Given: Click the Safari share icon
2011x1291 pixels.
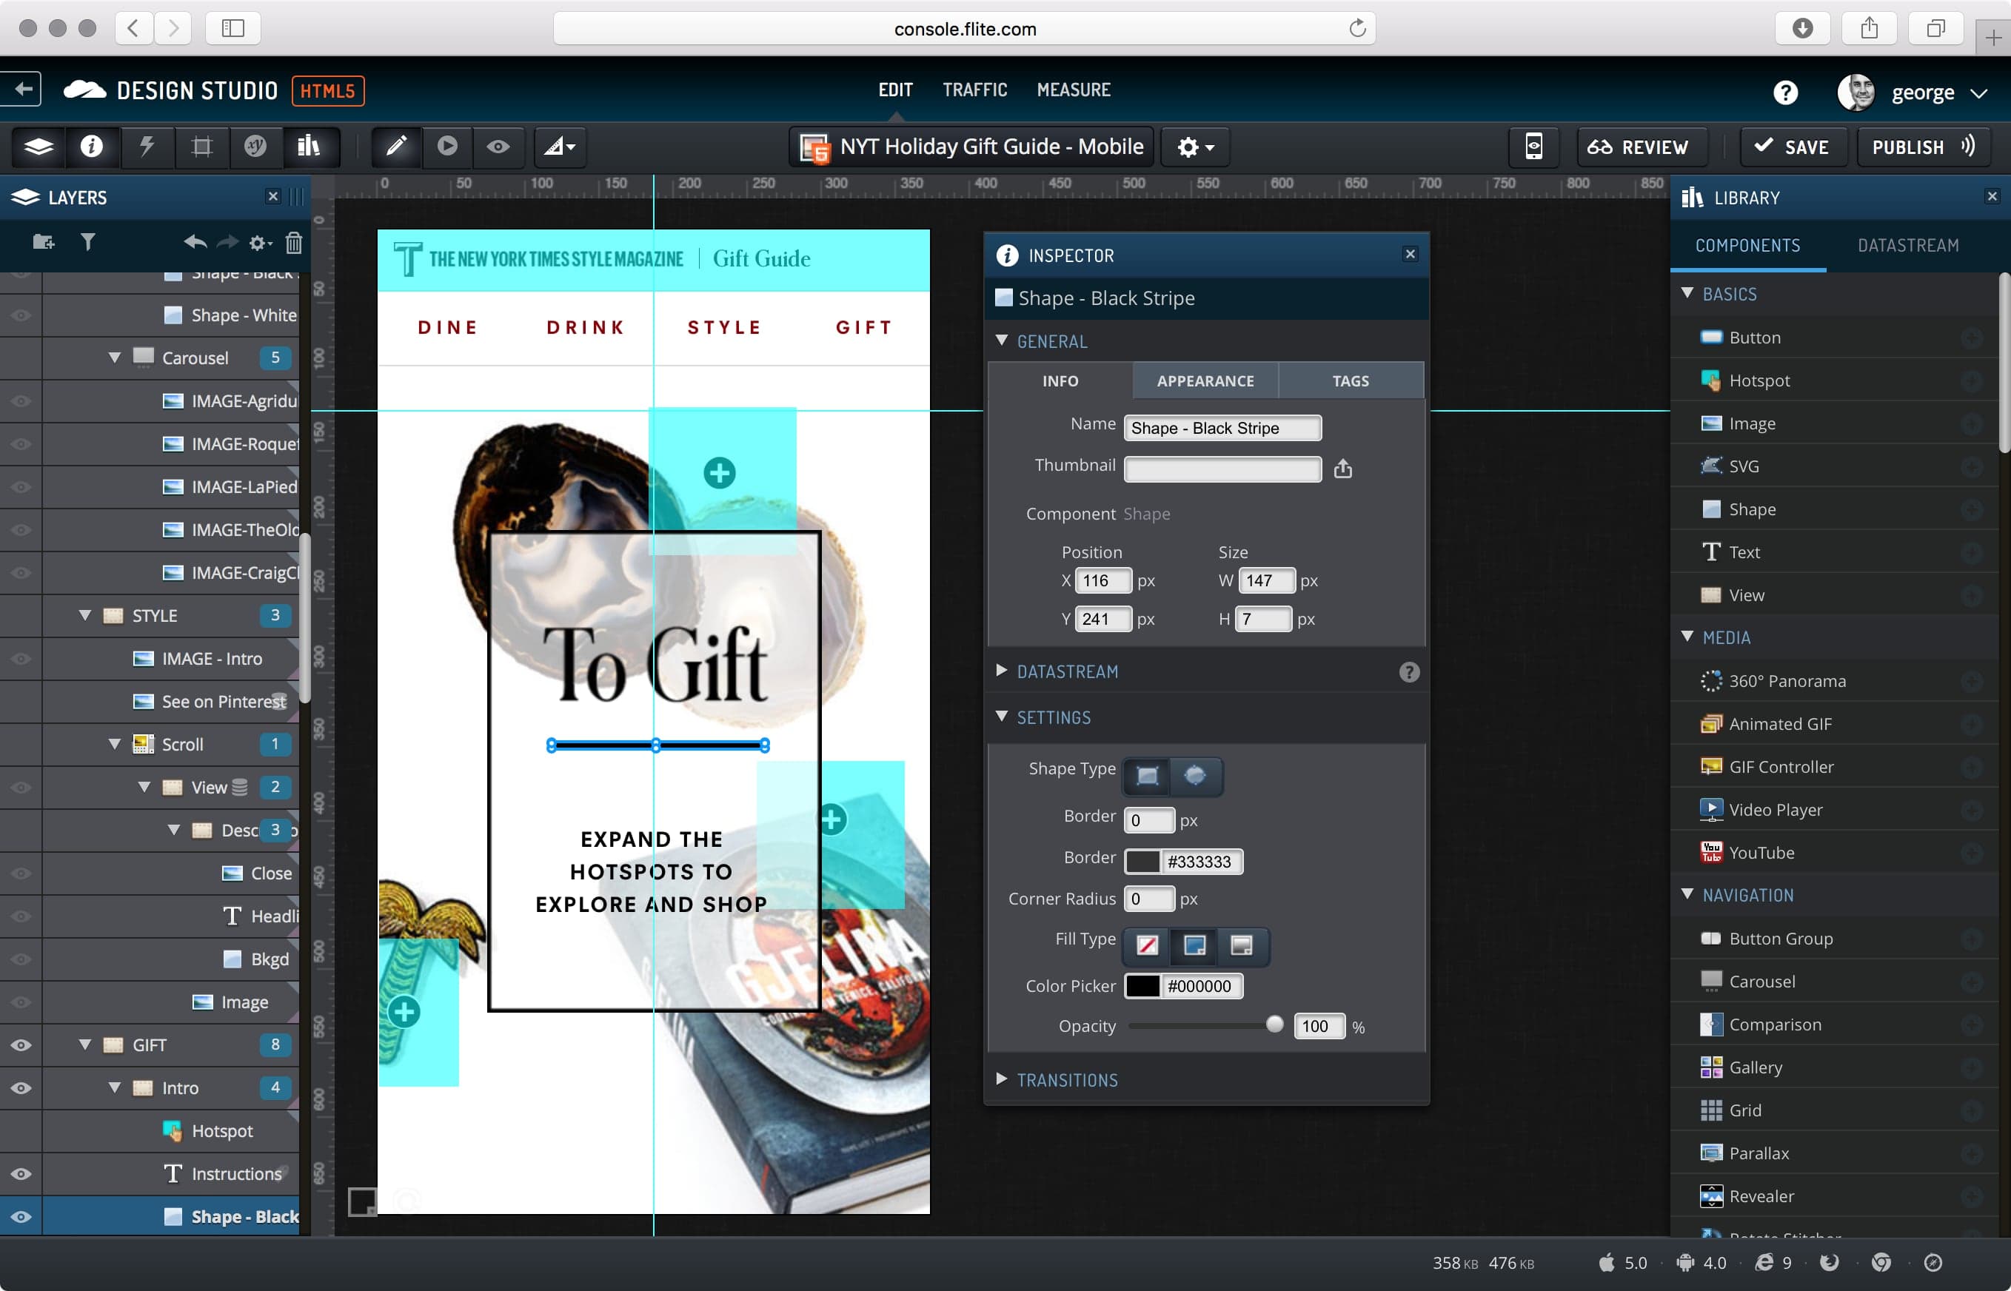Looking at the screenshot, I should pyautogui.click(x=1869, y=29).
